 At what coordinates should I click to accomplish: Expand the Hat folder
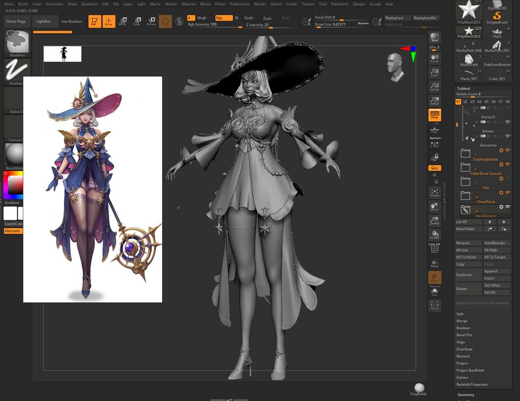point(465,182)
